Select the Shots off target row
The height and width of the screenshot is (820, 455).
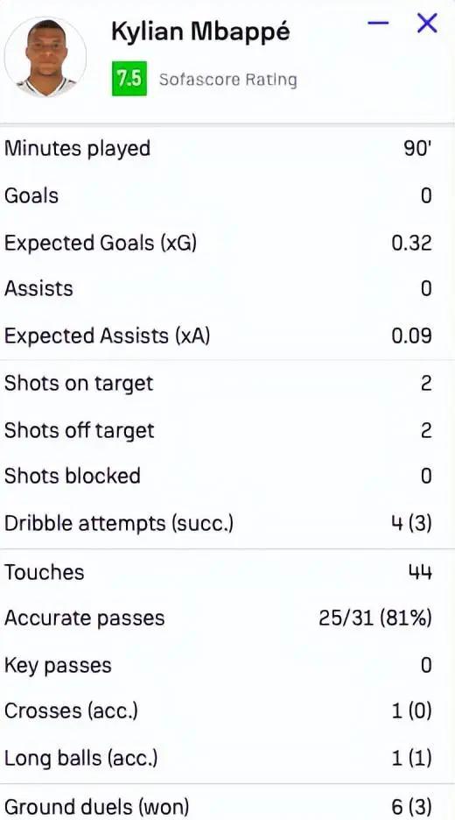pyautogui.click(x=227, y=430)
